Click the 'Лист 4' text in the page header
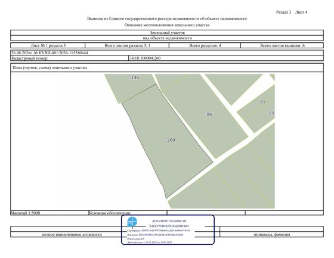Image resolution: width=334 pixels, height=258 pixels. 301,12
